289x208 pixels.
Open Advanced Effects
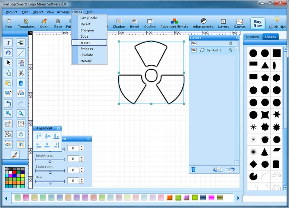click(174, 24)
